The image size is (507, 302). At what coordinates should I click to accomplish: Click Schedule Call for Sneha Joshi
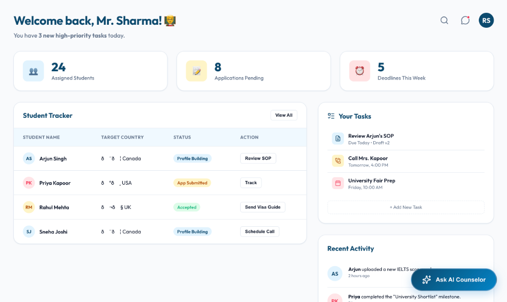(x=259, y=231)
